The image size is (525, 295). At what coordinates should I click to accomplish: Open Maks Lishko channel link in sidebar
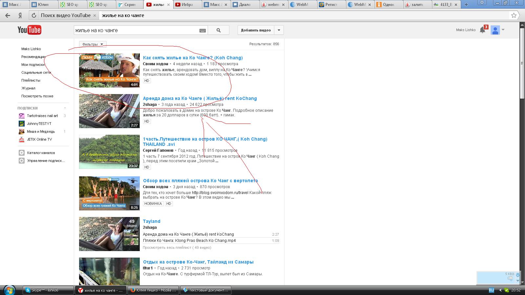[x=31, y=49]
